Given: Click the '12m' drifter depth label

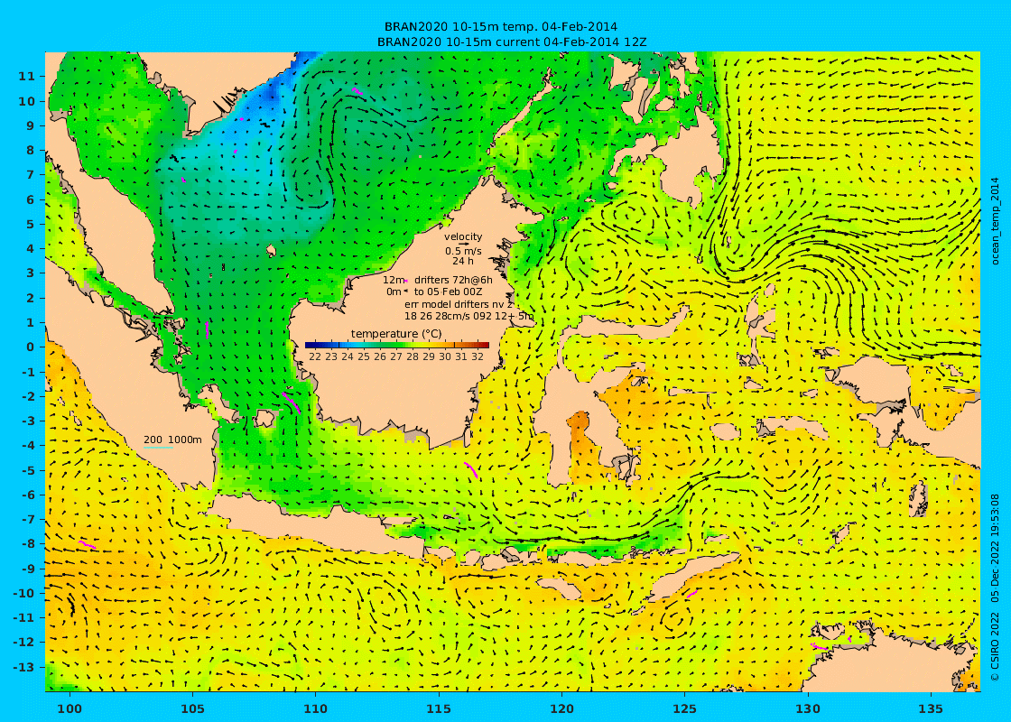Looking at the screenshot, I should [394, 280].
